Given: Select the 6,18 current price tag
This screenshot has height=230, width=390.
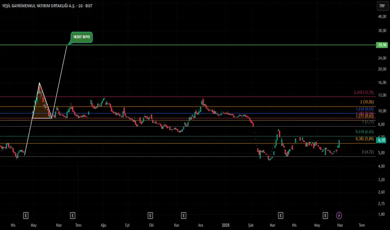Looking at the screenshot, I should point(382,140).
